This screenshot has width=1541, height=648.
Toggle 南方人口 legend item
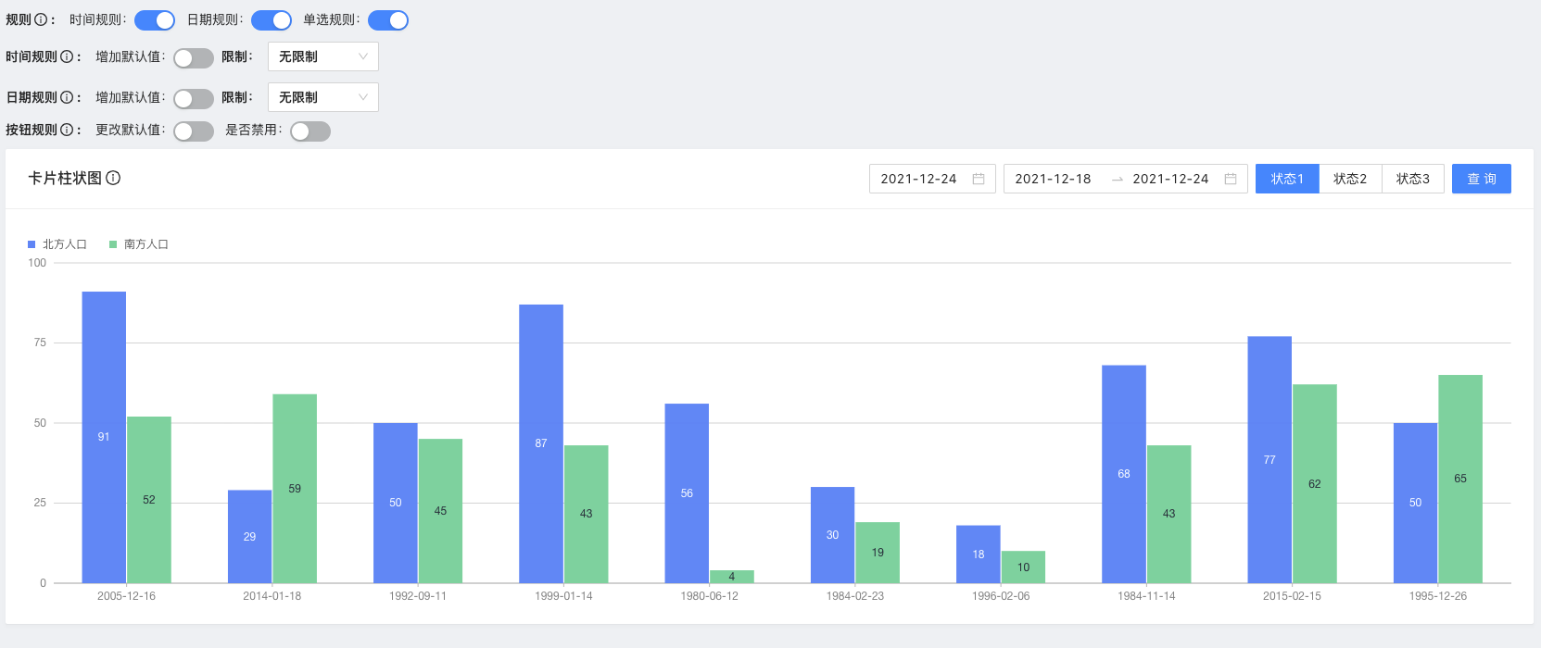pyautogui.click(x=139, y=244)
